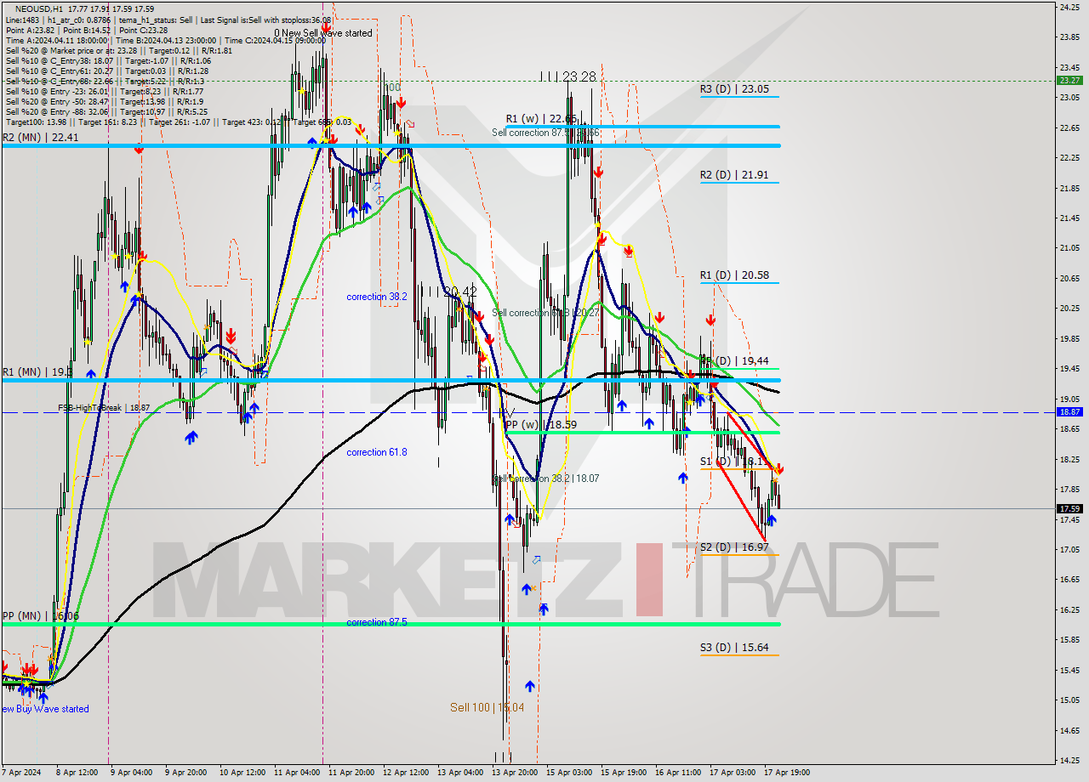
Task: Click the '7 Apr 2024' time axis label
Action: point(20,773)
